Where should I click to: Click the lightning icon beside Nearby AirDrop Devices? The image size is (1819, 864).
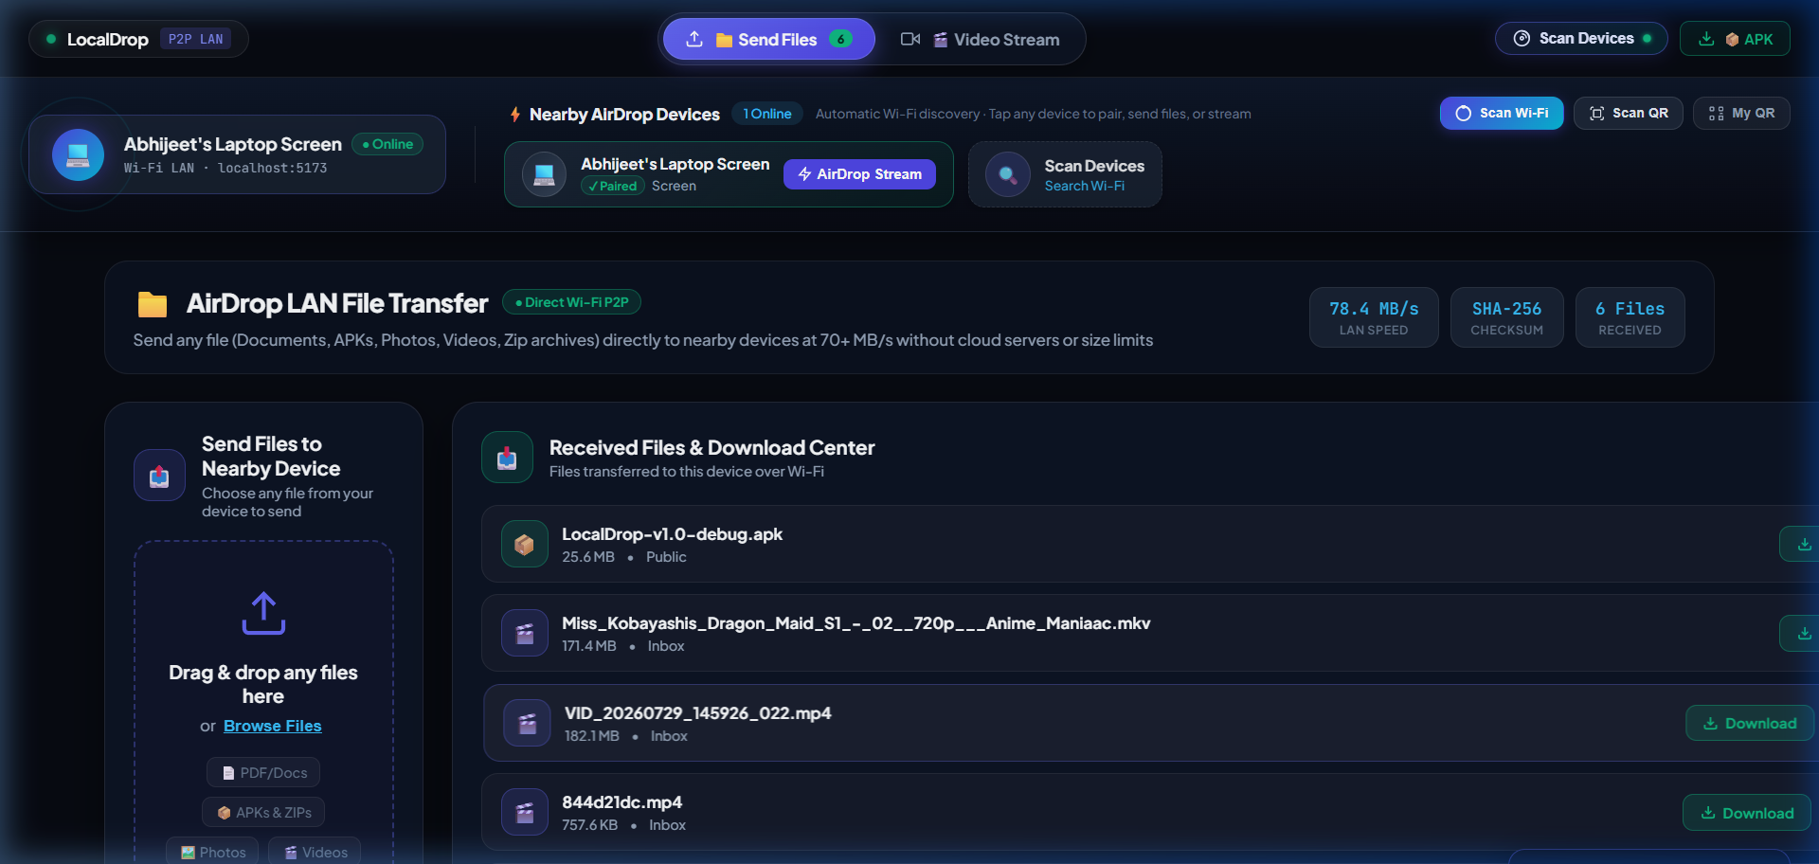(x=515, y=115)
